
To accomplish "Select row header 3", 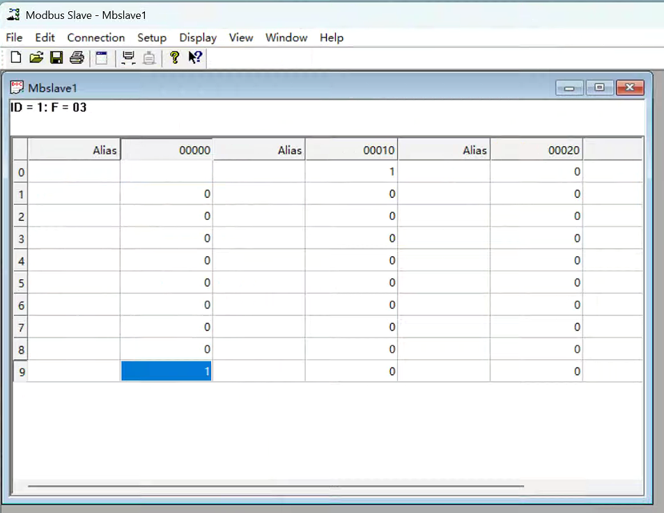I will point(21,239).
